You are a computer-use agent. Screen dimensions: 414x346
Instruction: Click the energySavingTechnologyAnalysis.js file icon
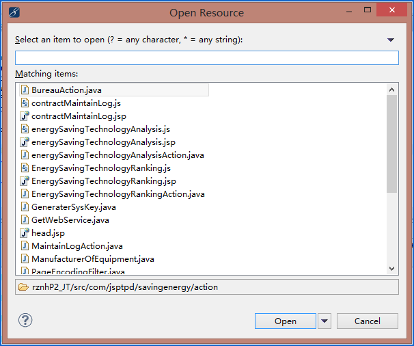click(25, 129)
